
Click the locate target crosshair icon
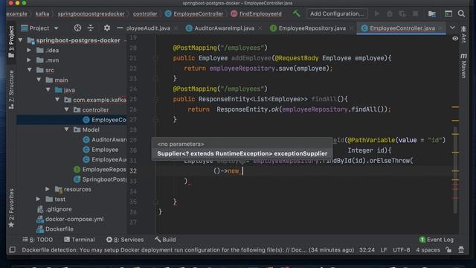pos(77,28)
